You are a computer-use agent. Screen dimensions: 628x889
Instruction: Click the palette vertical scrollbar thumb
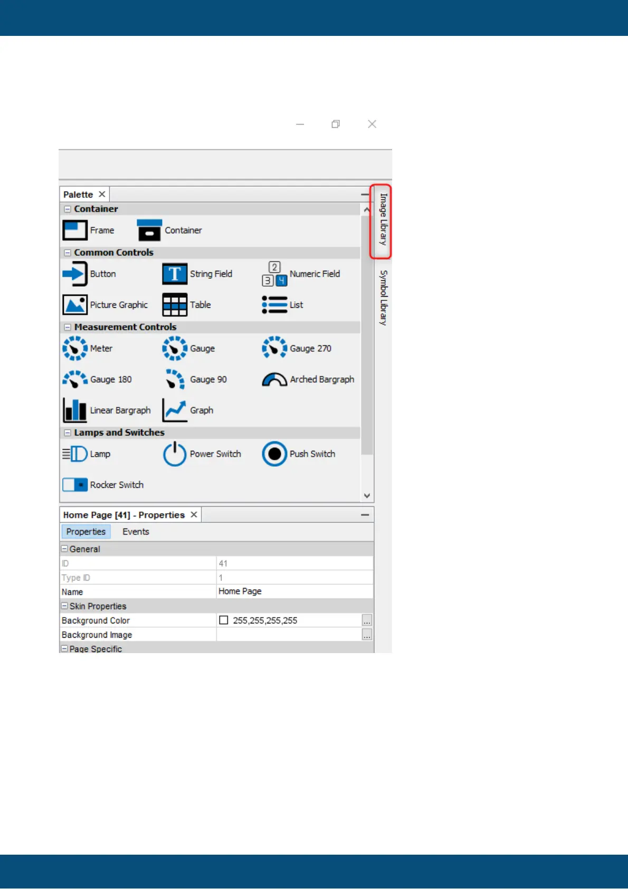367,335
